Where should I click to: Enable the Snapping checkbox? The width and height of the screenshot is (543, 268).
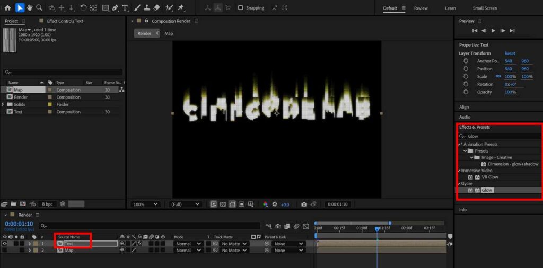click(240, 7)
